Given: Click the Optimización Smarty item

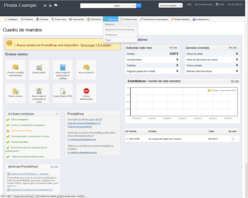Looking at the screenshot, I should pos(22,131).
